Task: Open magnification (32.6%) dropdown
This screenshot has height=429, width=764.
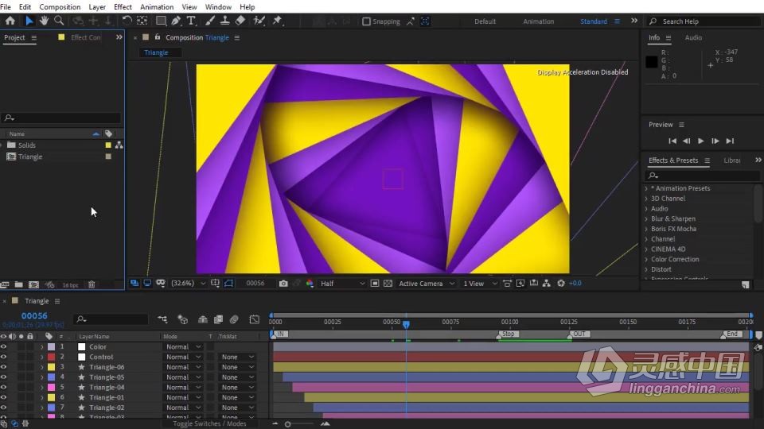Action: (x=188, y=283)
